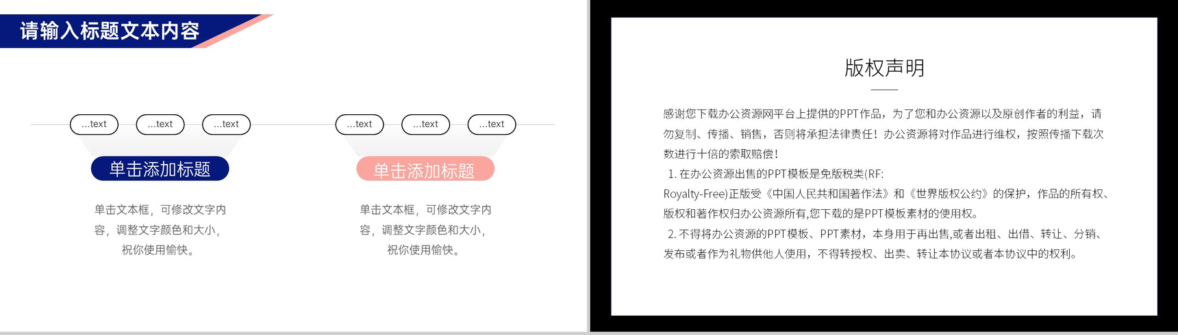Click the line starting 发布或者作为礼物供他人使用
This screenshot has height=335, width=1178.
click(871, 254)
